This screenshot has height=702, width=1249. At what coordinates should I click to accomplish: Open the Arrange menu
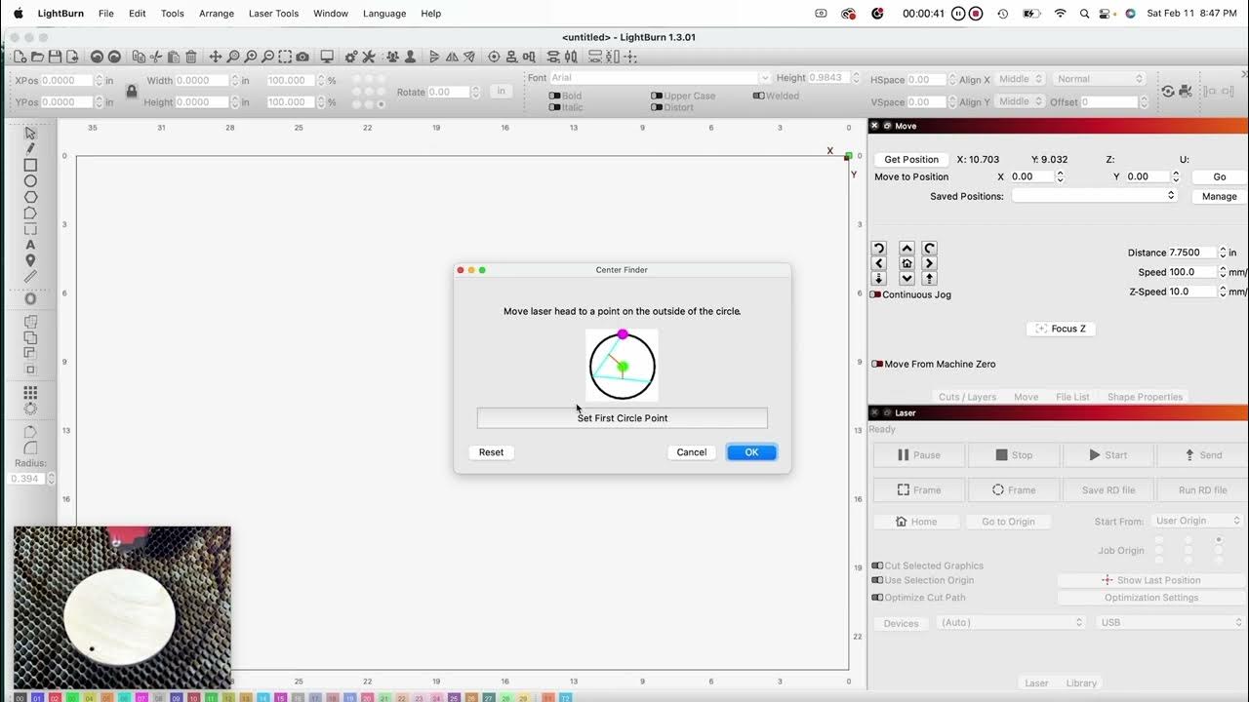click(x=216, y=14)
